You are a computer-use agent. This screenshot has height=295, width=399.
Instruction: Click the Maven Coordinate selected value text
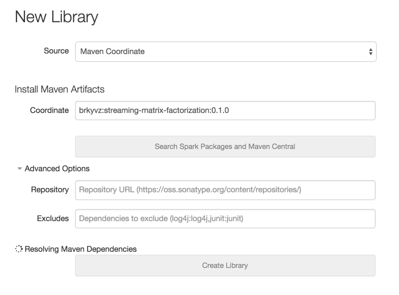(x=112, y=51)
